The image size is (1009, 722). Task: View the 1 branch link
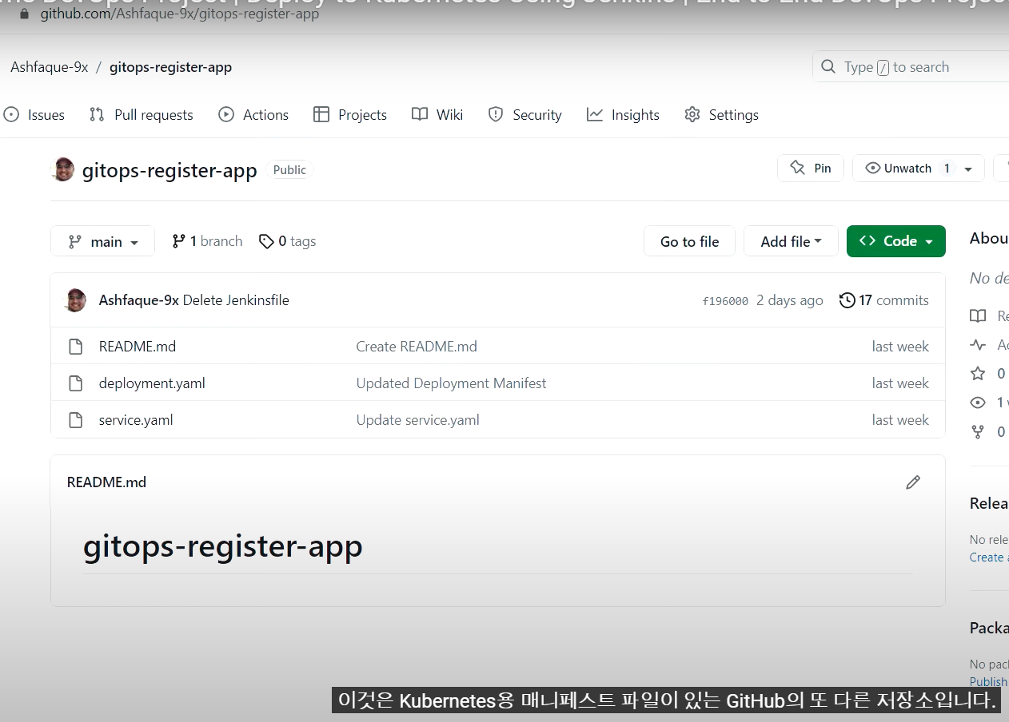[208, 241]
